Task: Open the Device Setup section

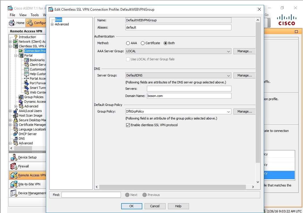Action: 27,157
